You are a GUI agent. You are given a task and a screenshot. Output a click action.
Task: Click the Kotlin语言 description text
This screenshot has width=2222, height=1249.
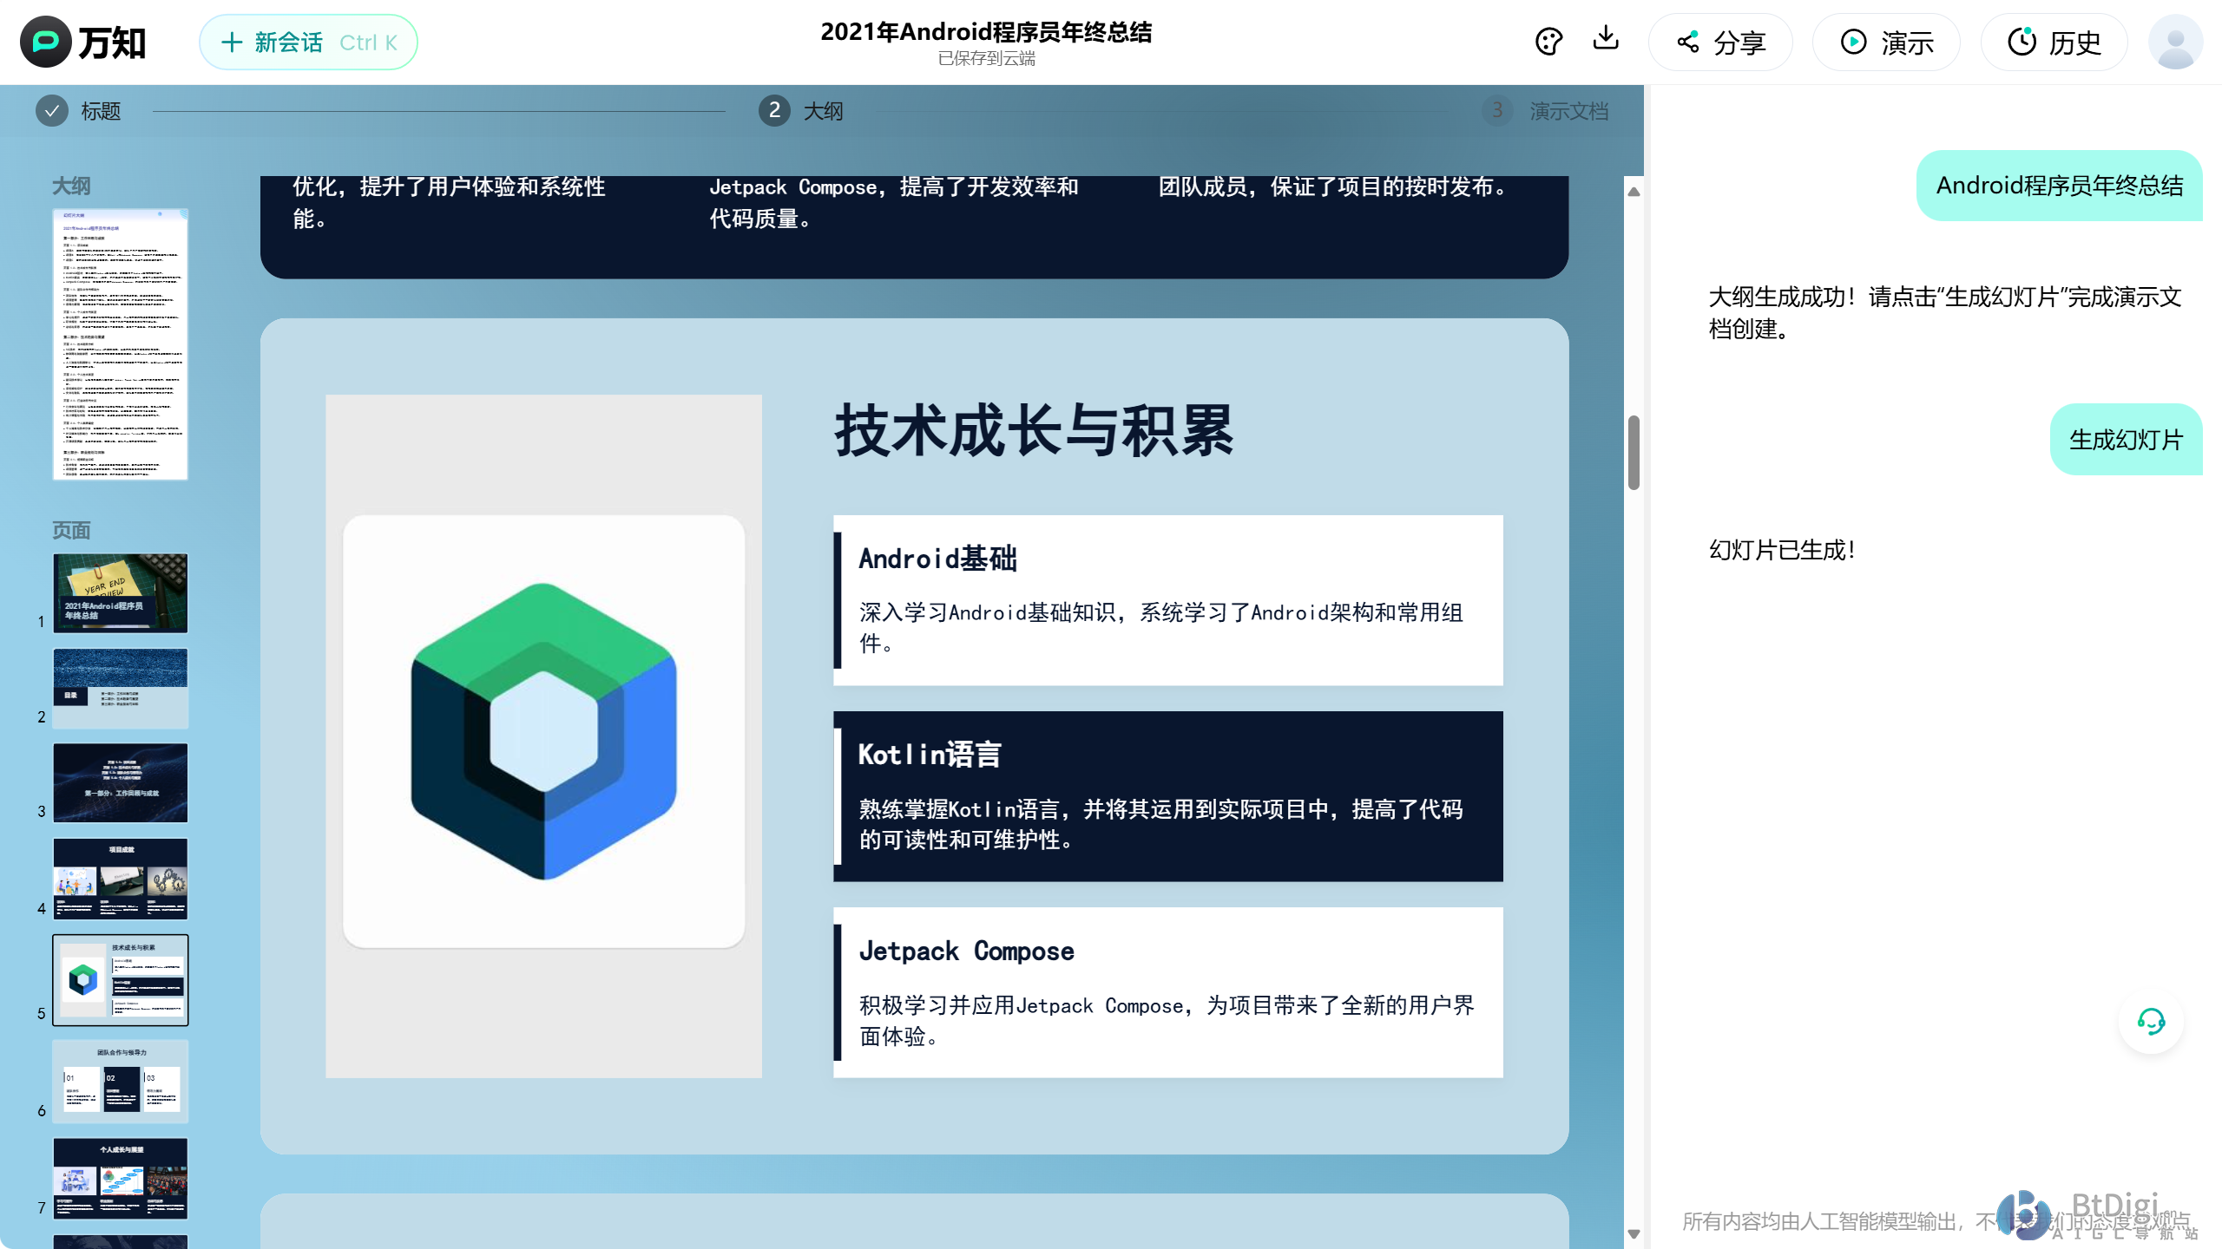point(1160,824)
